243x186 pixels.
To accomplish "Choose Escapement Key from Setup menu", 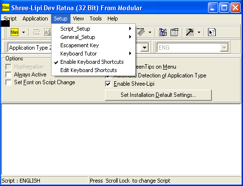I will pos(93,45).
